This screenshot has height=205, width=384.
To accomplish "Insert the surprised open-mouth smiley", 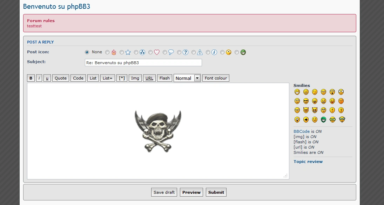I will (332, 92).
